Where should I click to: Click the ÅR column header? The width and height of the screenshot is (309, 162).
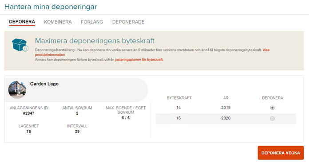coord(226,97)
